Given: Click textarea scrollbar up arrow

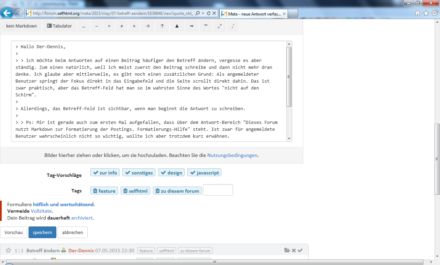Looking at the screenshot, I should (289, 44).
